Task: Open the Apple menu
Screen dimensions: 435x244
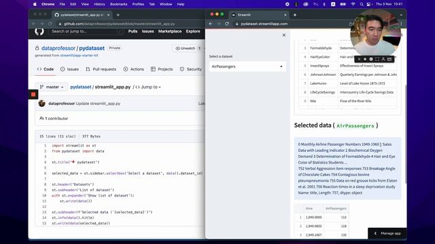Action: 35,4
